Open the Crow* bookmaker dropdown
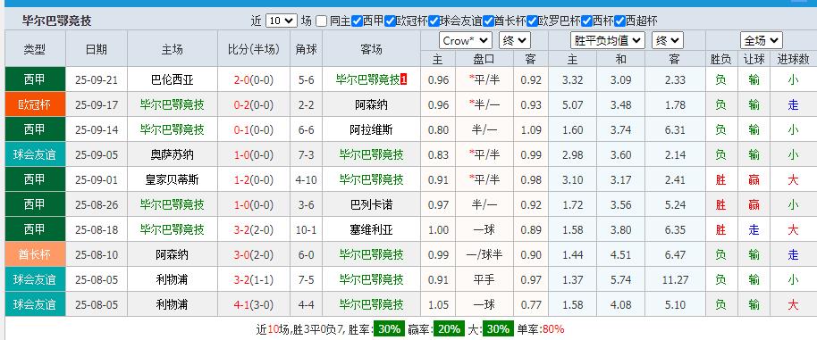This screenshot has height=340, width=817. (466, 40)
